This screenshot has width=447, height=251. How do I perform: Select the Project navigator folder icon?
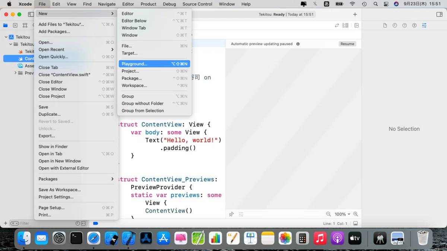click(x=5, y=26)
